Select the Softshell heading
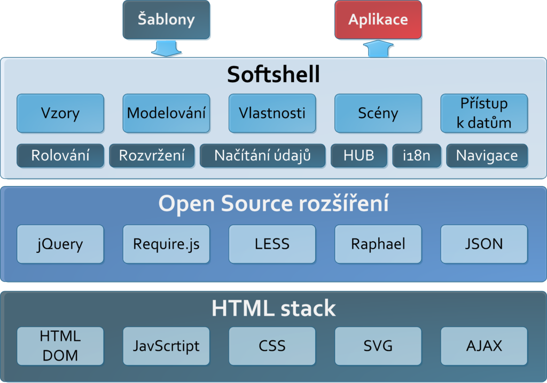Viewport: 547px width, 383px height. 273,74
